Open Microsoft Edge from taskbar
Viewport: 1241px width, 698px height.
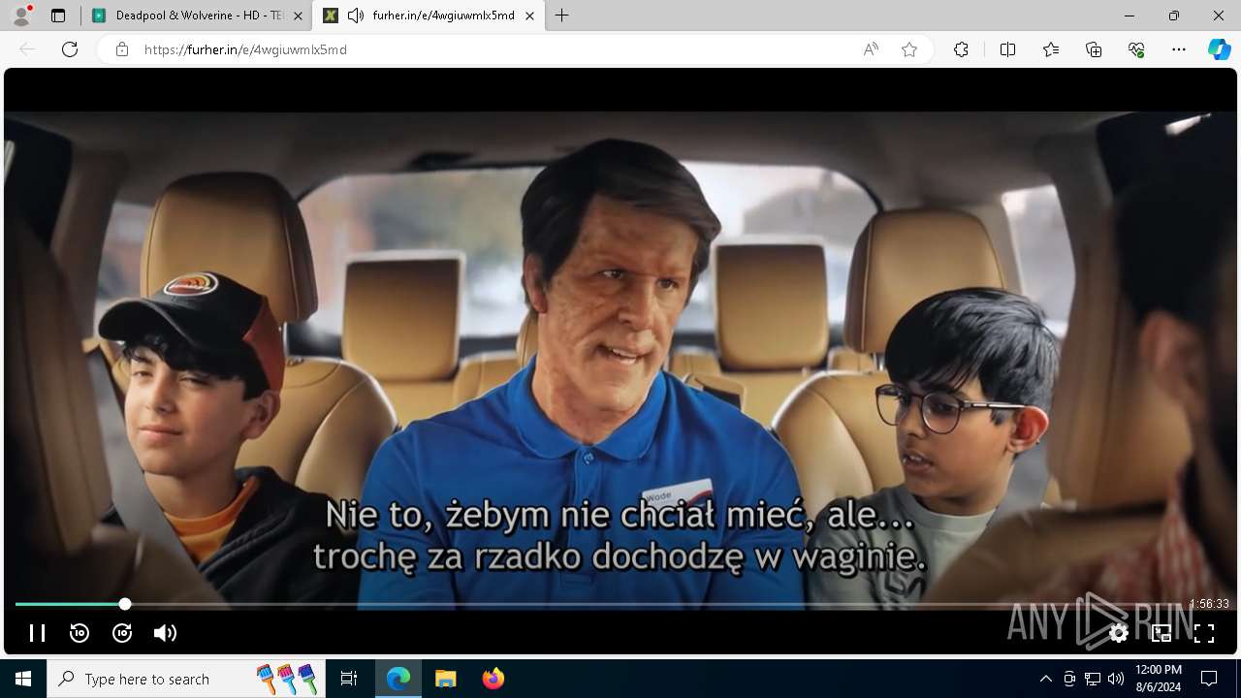click(398, 679)
